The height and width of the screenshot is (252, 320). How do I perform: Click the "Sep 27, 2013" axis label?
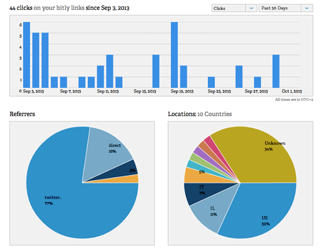click(256, 91)
